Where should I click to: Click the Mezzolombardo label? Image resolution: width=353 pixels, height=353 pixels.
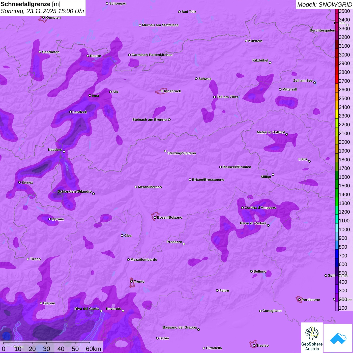pos(144,259)
